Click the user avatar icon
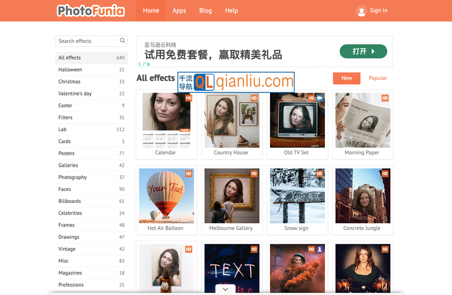This screenshot has width=452, height=295. (x=361, y=11)
